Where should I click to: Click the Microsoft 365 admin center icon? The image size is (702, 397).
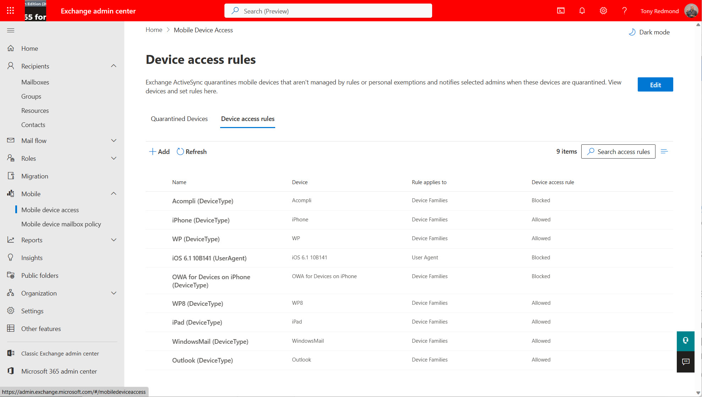(11, 371)
